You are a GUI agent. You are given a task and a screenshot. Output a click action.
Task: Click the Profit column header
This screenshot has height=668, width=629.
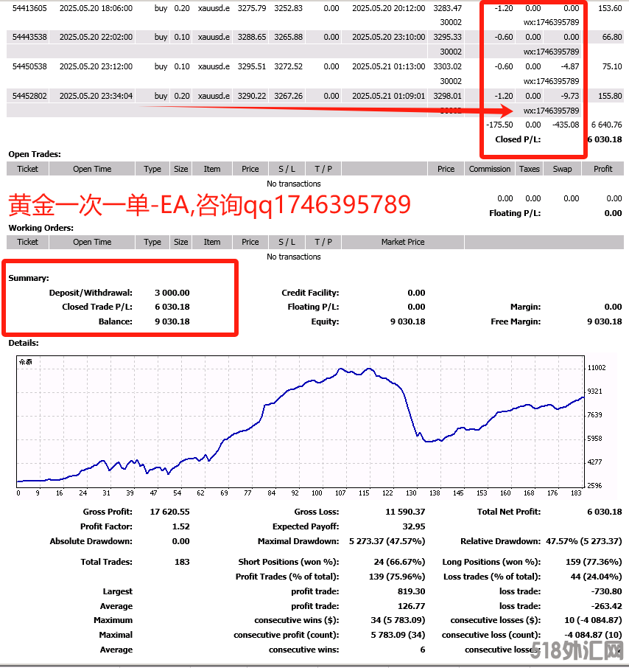coord(603,169)
